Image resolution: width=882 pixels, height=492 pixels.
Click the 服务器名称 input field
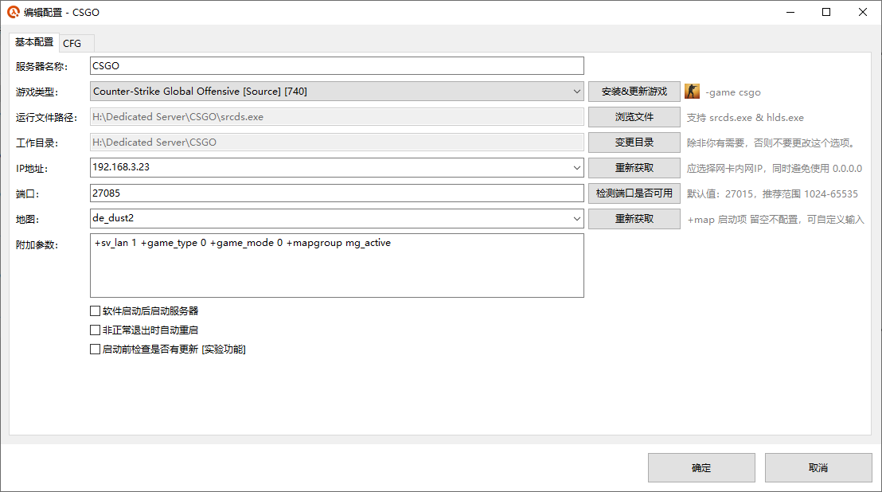(x=337, y=66)
